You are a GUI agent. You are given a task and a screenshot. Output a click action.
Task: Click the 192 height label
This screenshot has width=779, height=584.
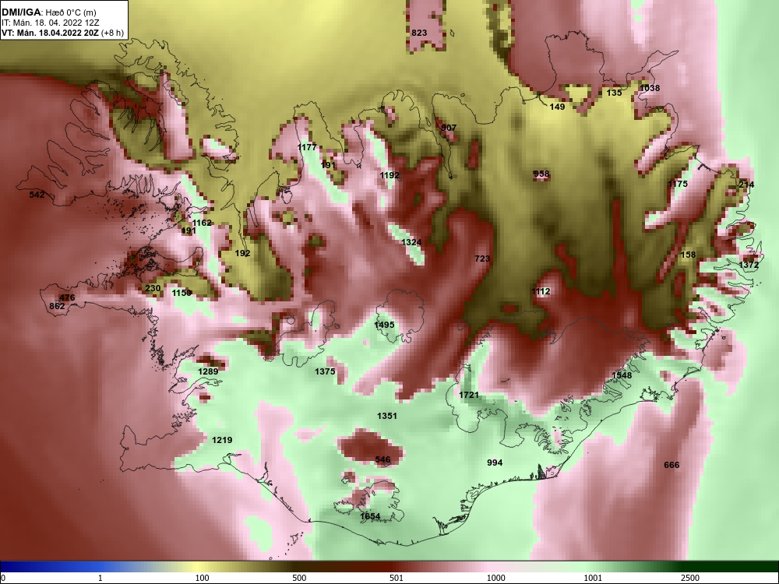(x=242, y=253)
